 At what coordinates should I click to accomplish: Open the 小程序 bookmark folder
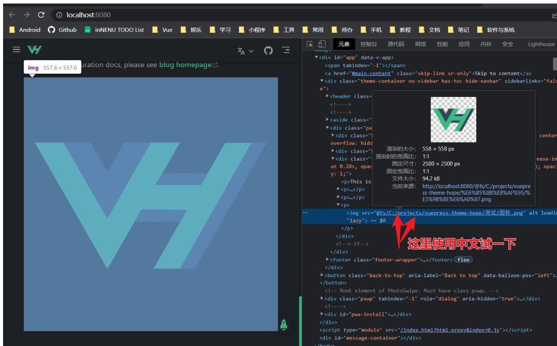coord(252,30)
